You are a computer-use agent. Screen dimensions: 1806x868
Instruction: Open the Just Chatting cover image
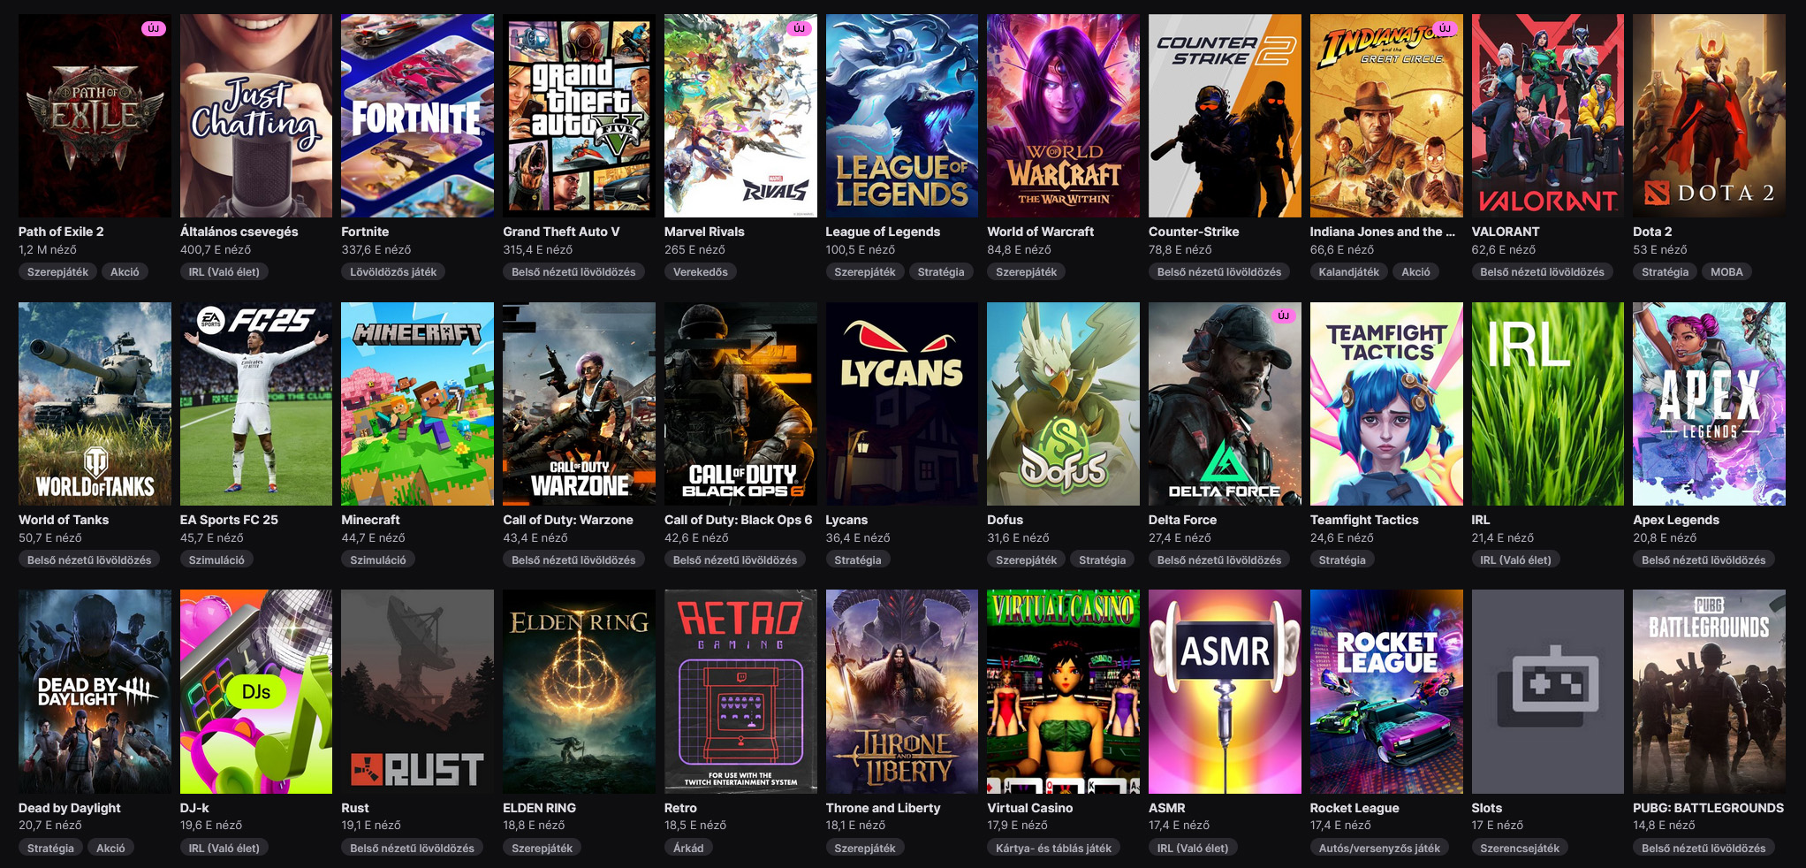pos(256,116)
